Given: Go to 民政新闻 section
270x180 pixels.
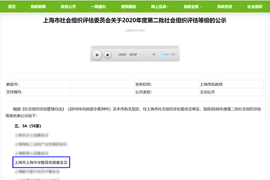Looking at the screenshot, I should 38,7.
